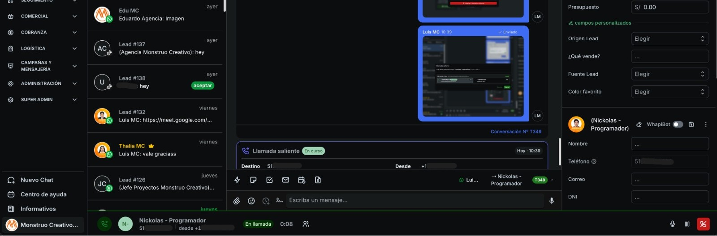This screenshot has height=236, width=717.
Task: Attach a file with paperclip icon
Action: [237, 201]
